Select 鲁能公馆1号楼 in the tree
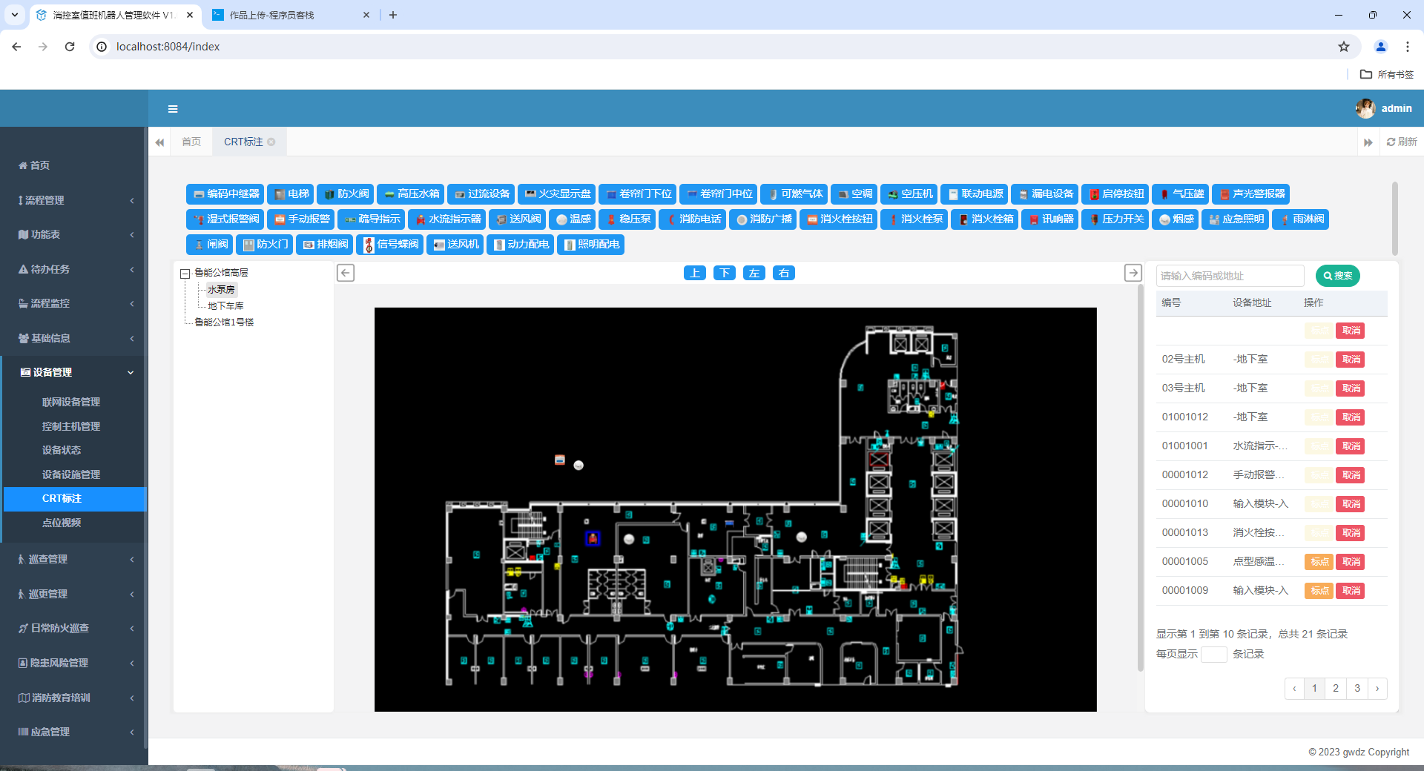 [x=224, y=322]
